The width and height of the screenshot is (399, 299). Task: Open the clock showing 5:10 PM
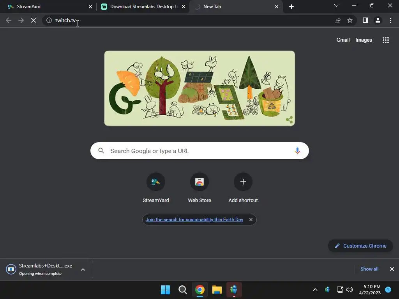pos(370,290)
